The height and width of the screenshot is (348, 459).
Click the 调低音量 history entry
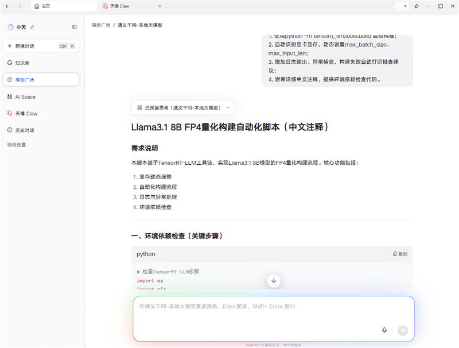(17, 145)
